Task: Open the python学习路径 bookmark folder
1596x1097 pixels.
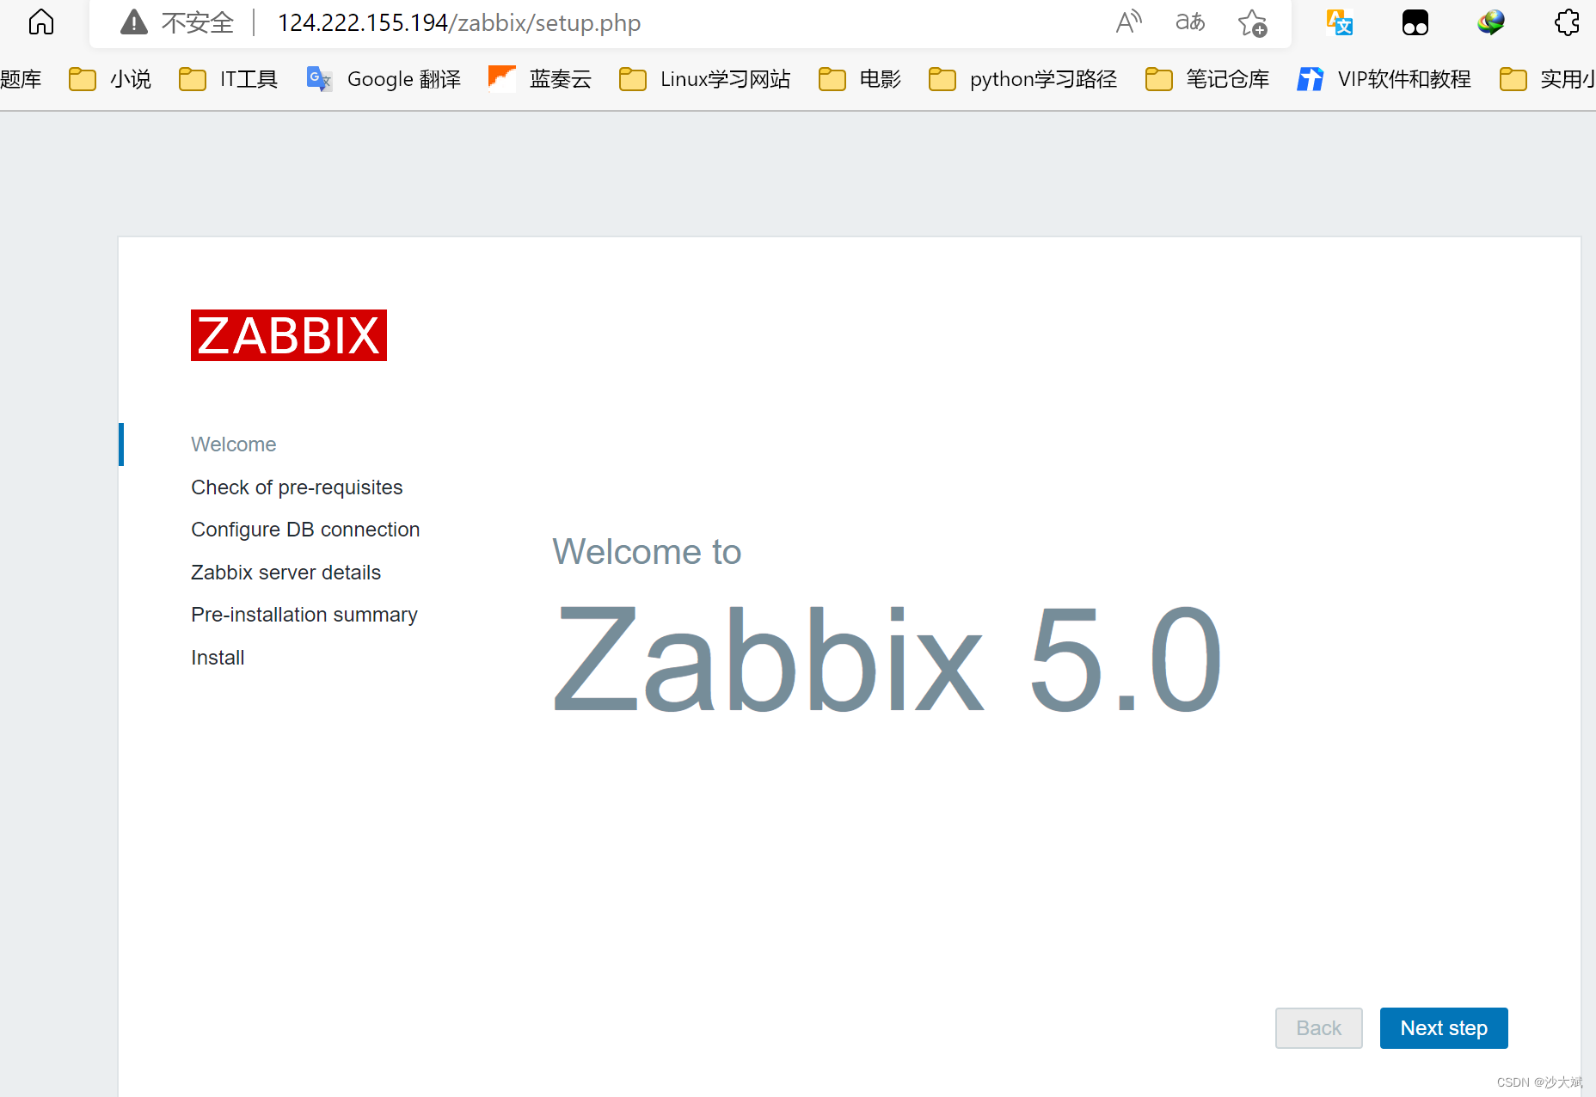Action: (1022, 79)
